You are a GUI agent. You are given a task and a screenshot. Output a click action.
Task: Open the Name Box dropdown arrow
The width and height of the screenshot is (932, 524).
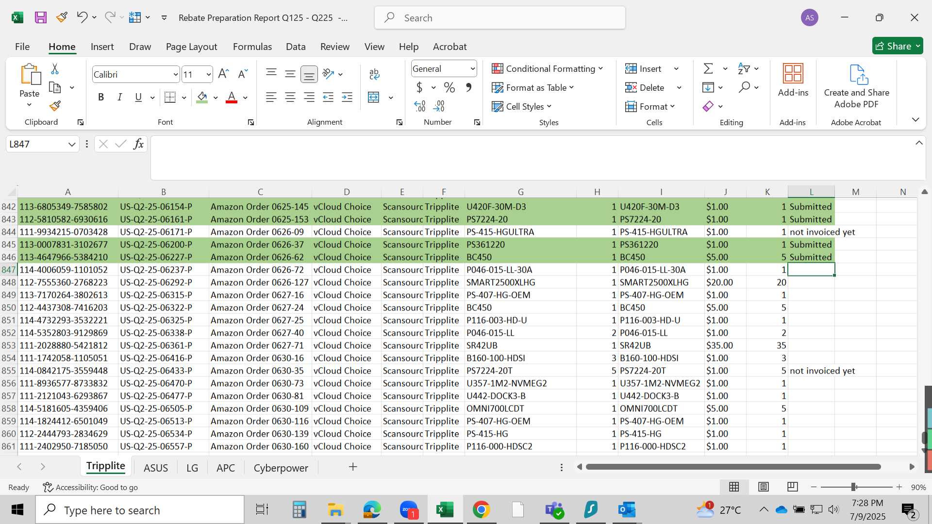[x=72, y=144]
